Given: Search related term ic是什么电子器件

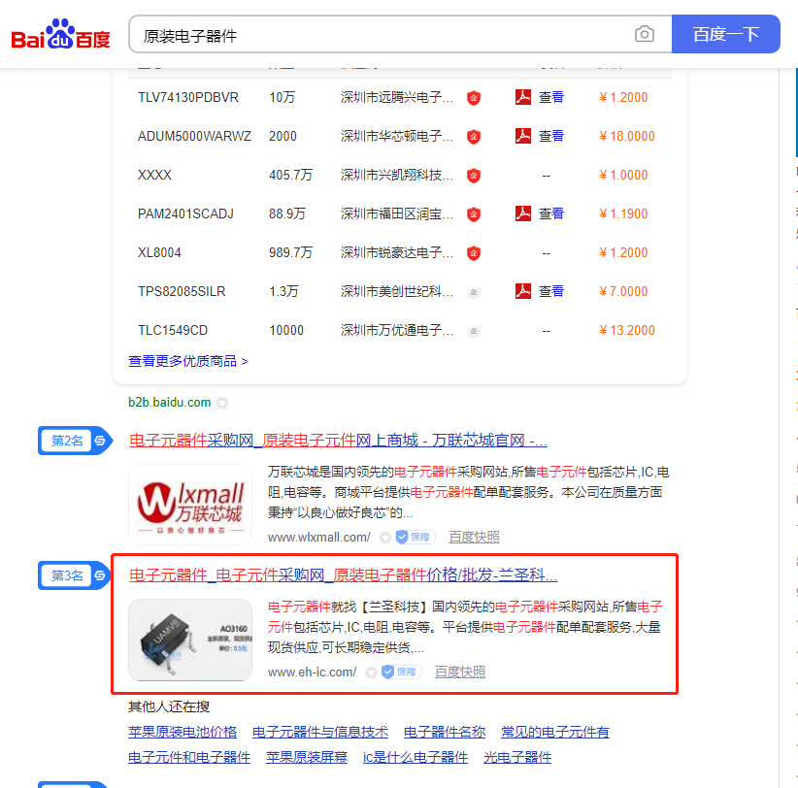Looking at the screenshot, I should [416, 758].
